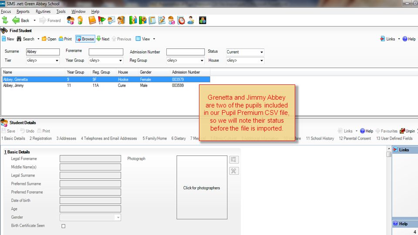Click the Student Details vertical scrollbar
Image resolution: width=418 pixels, height=235 pixels.
click(x=389, y=191)
